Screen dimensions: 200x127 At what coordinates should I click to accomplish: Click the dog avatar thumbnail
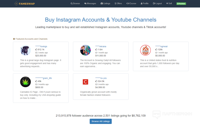(x=25, y=50)
